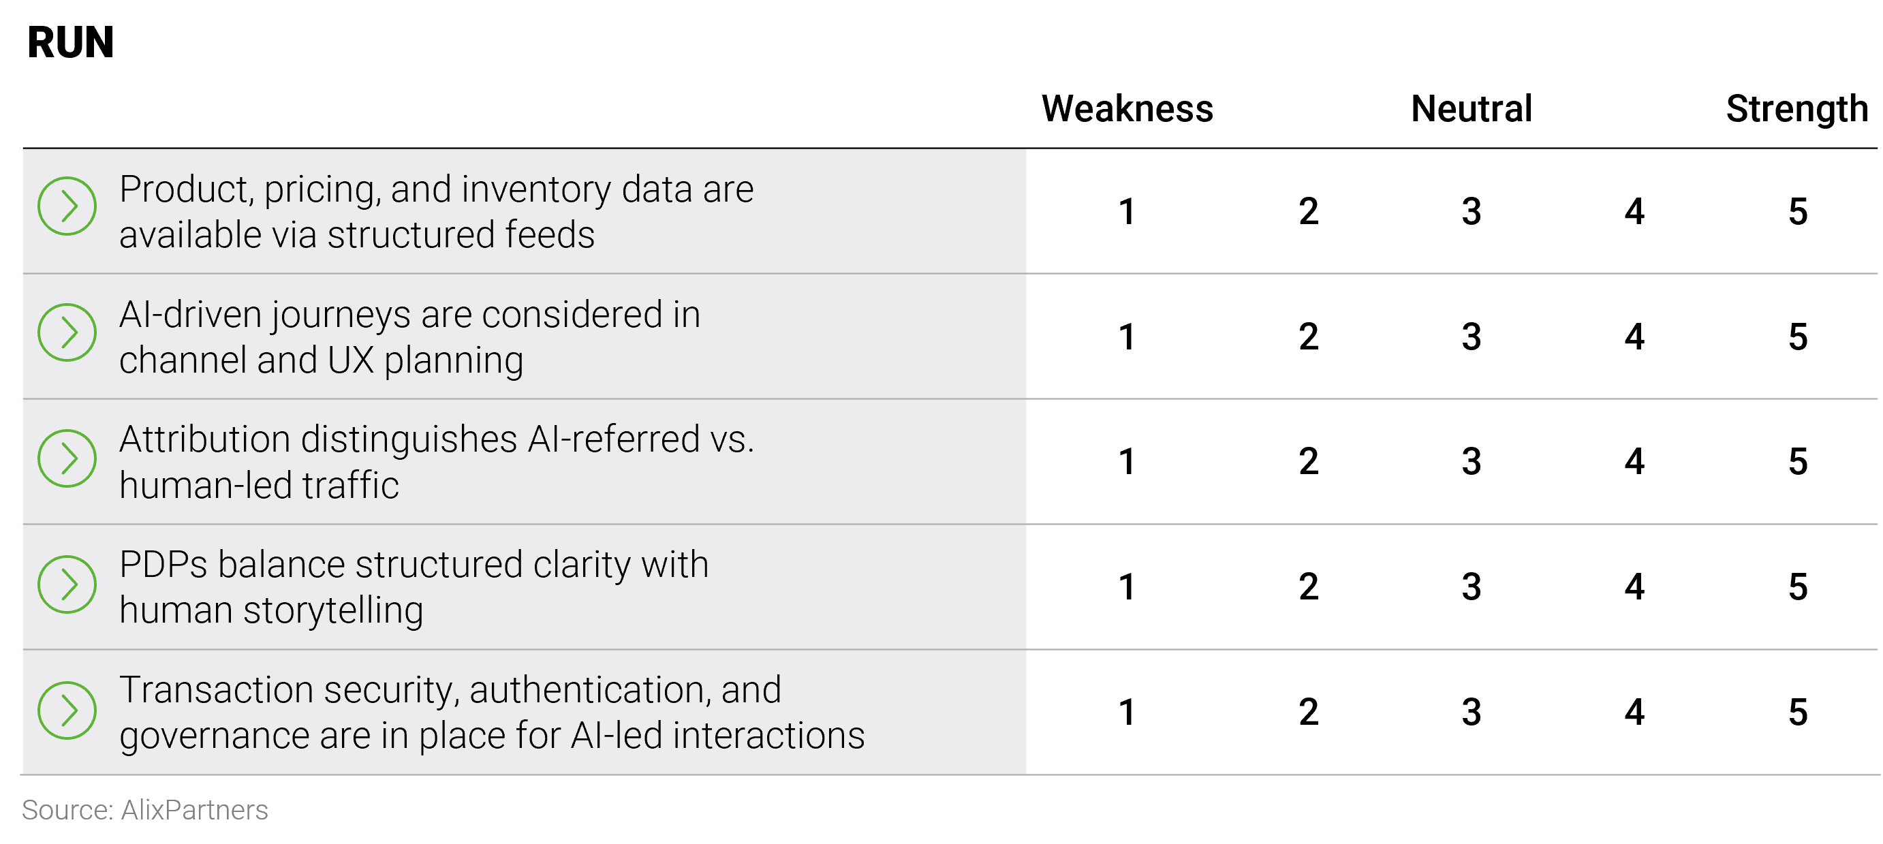Pick rating 1 for Attribution row
1883x844 pixels.
point(1126,462)
